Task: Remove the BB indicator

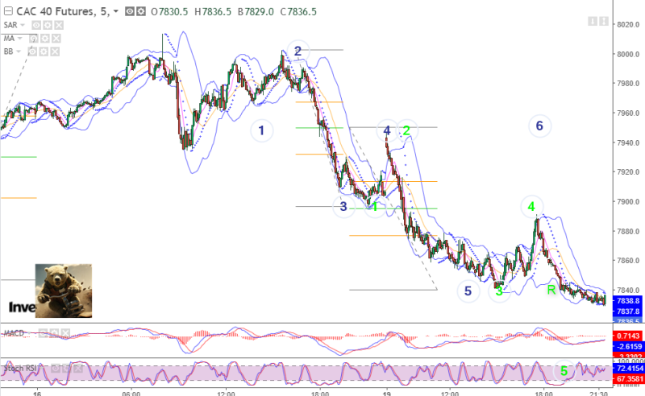Action: coord(55,52)
